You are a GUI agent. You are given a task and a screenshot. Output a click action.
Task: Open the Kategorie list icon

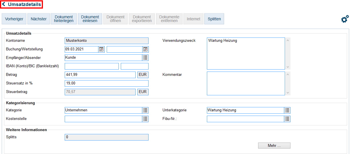coord(145,110)
